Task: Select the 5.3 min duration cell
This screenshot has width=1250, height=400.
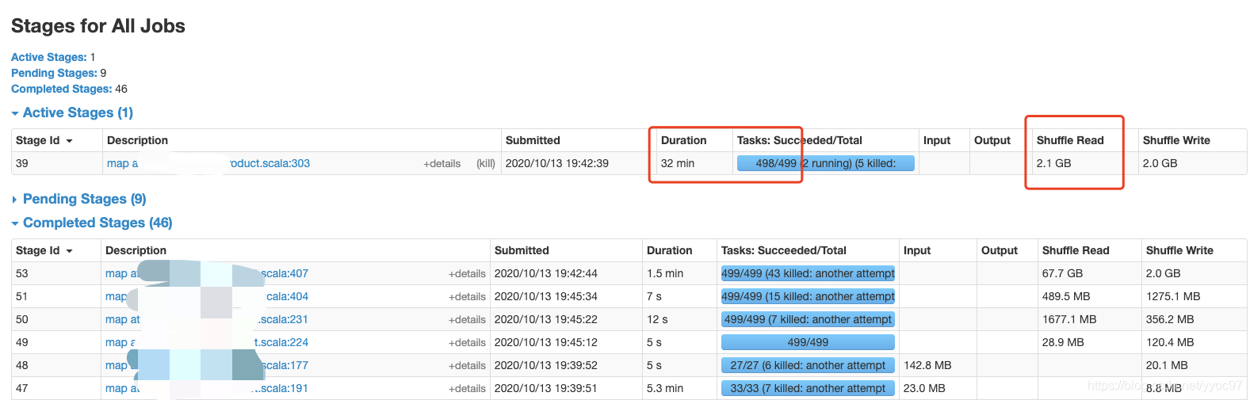Action: tap(665, 388)
